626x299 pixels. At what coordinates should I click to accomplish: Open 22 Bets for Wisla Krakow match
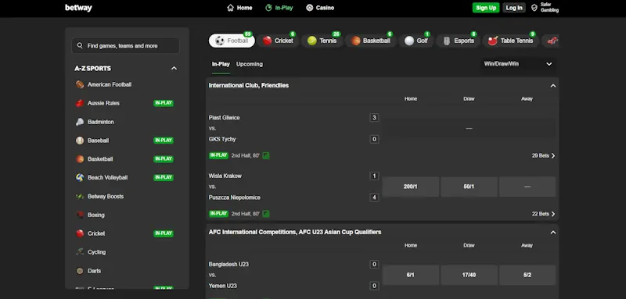[x=543, y=214]
